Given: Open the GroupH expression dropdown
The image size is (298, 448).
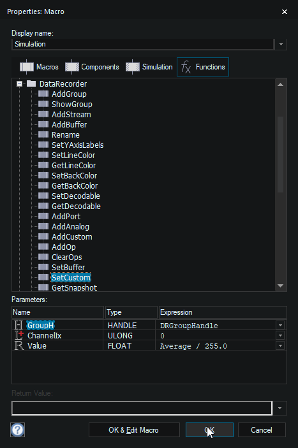Looking at the screenshot, I should point(280,325).
